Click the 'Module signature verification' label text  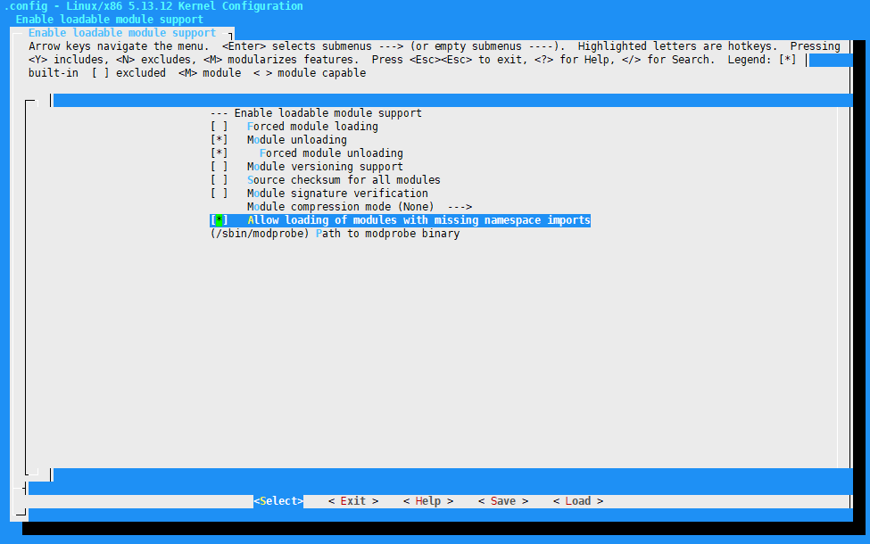click(337, 193)
